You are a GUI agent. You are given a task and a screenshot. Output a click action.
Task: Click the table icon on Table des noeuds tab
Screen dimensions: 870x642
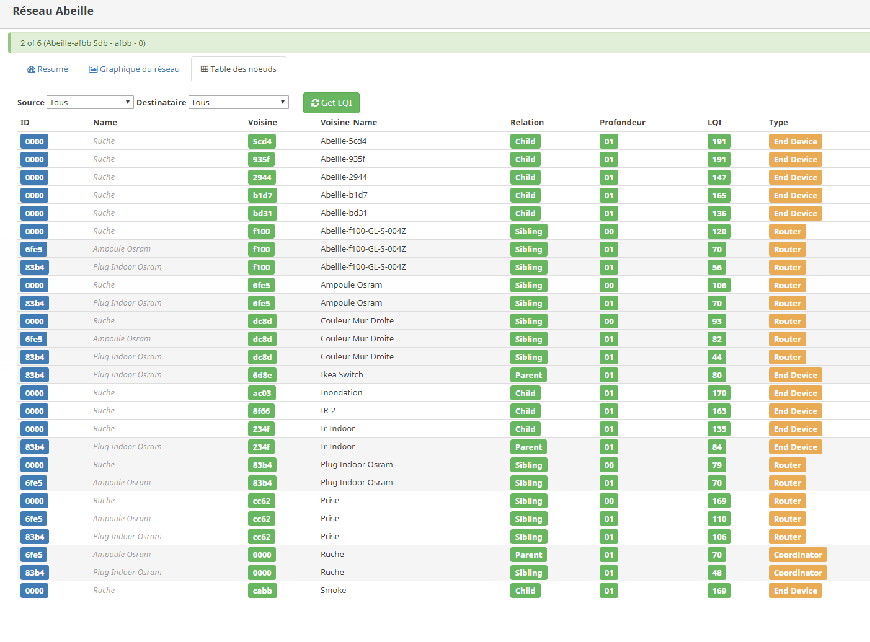[x=205, y=69]
